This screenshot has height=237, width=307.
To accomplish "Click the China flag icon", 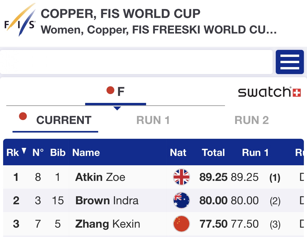I will coord(181,224).
